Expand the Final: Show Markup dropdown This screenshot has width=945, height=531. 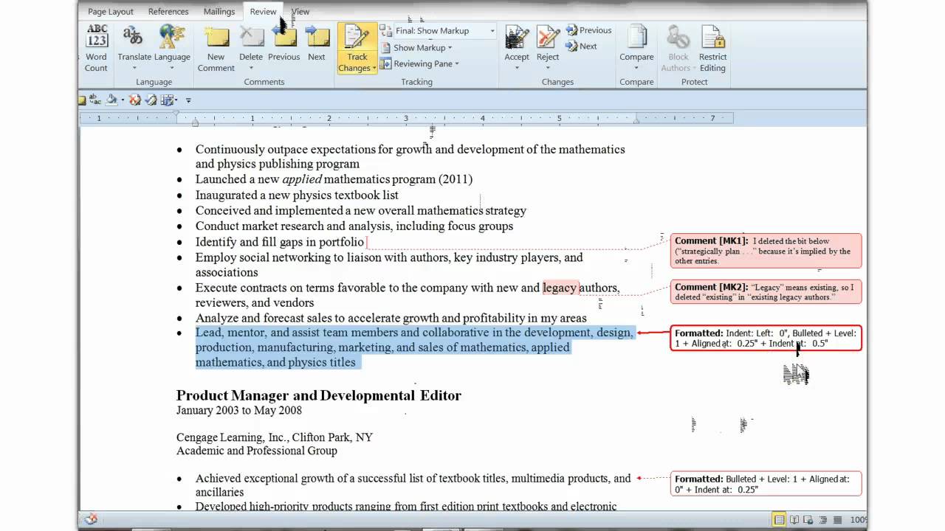[492, 31]
